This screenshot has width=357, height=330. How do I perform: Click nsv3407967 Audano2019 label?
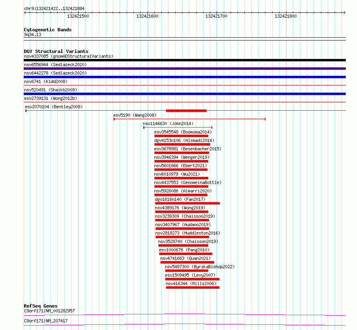pyautogui.click(x=183, y=225)
